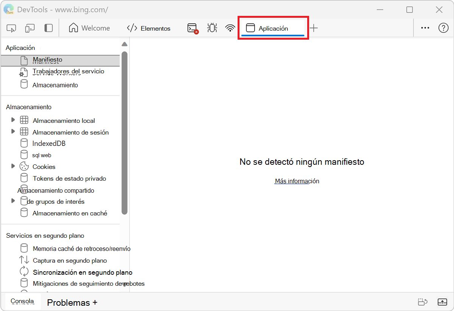This screenshot has height=311, width=454.
Task: Follow the Más información link
Action: [297, 181]
